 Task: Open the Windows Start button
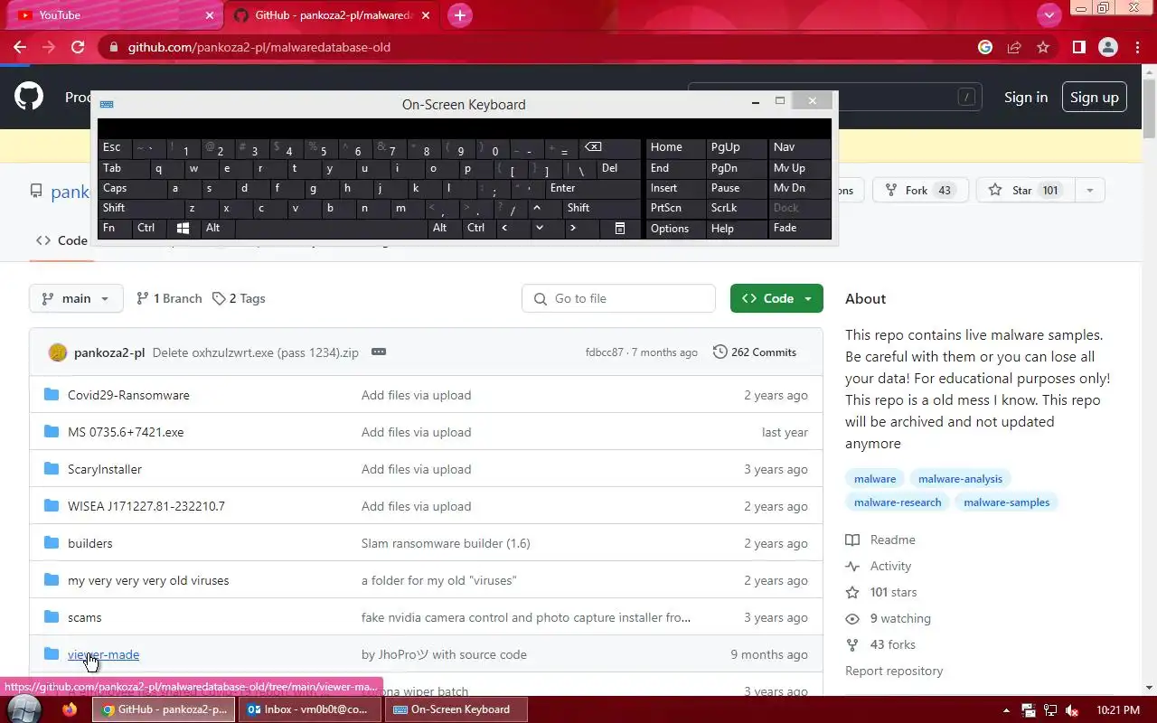(24, 709)
